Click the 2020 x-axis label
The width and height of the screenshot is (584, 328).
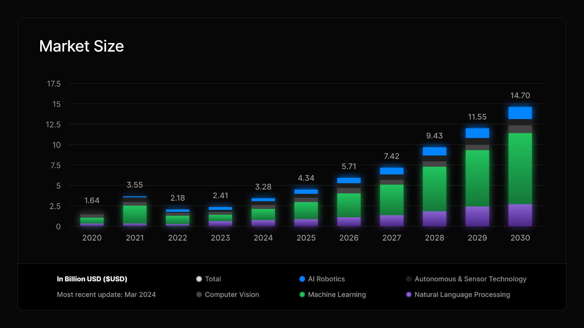(92, 238)
